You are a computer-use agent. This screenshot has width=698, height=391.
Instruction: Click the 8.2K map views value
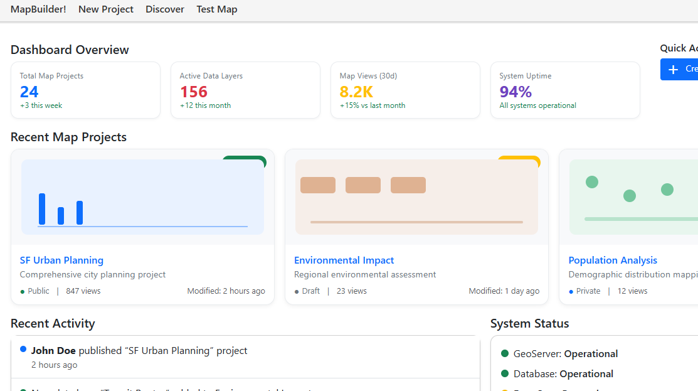(356, 92)
